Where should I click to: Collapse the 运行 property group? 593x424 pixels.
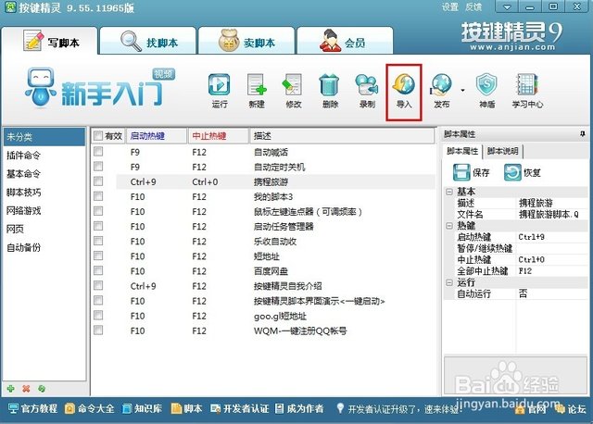point(449,282)
